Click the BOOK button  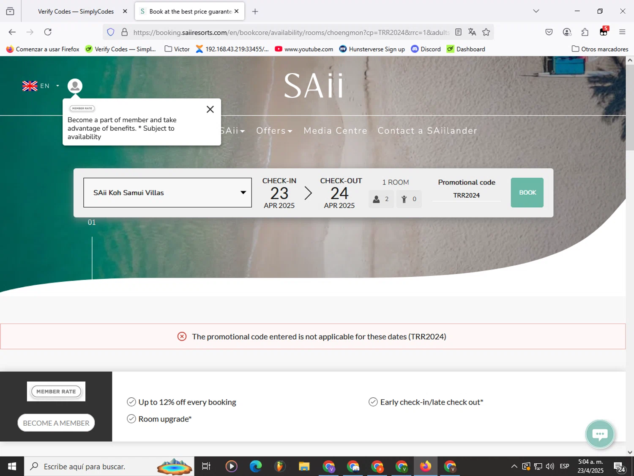[527, 193]
